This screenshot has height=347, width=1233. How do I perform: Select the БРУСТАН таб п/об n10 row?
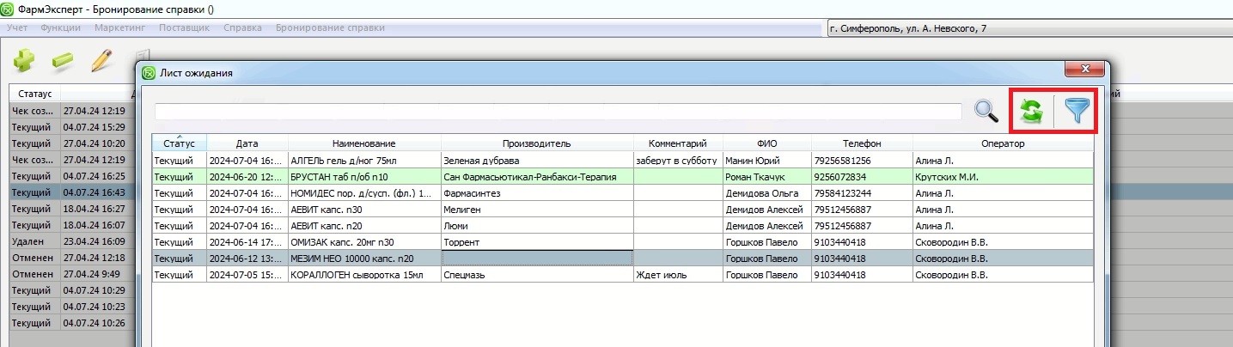pyautogui.click(x=364, y=176)
